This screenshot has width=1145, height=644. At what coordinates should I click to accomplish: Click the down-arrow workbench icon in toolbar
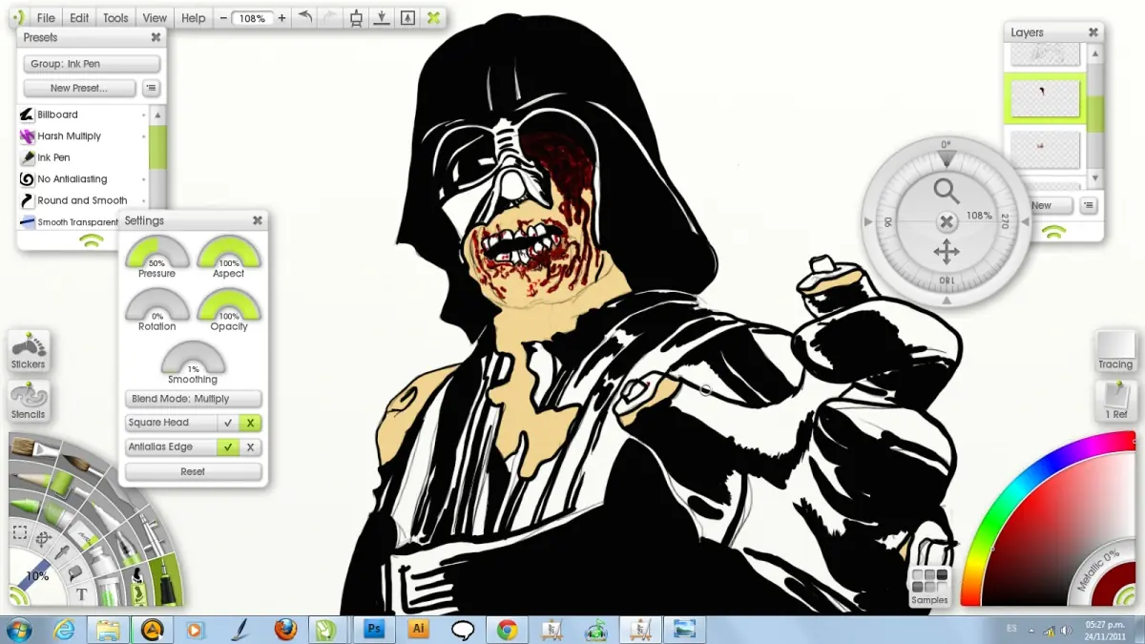[382, 17]
